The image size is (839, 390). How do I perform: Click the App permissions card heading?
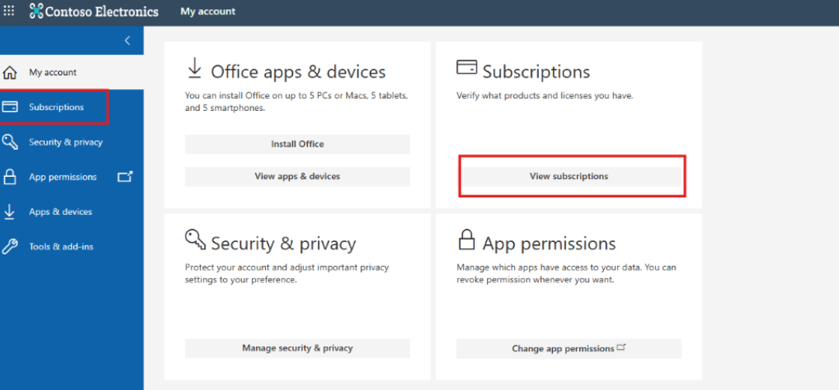(549, 244)
